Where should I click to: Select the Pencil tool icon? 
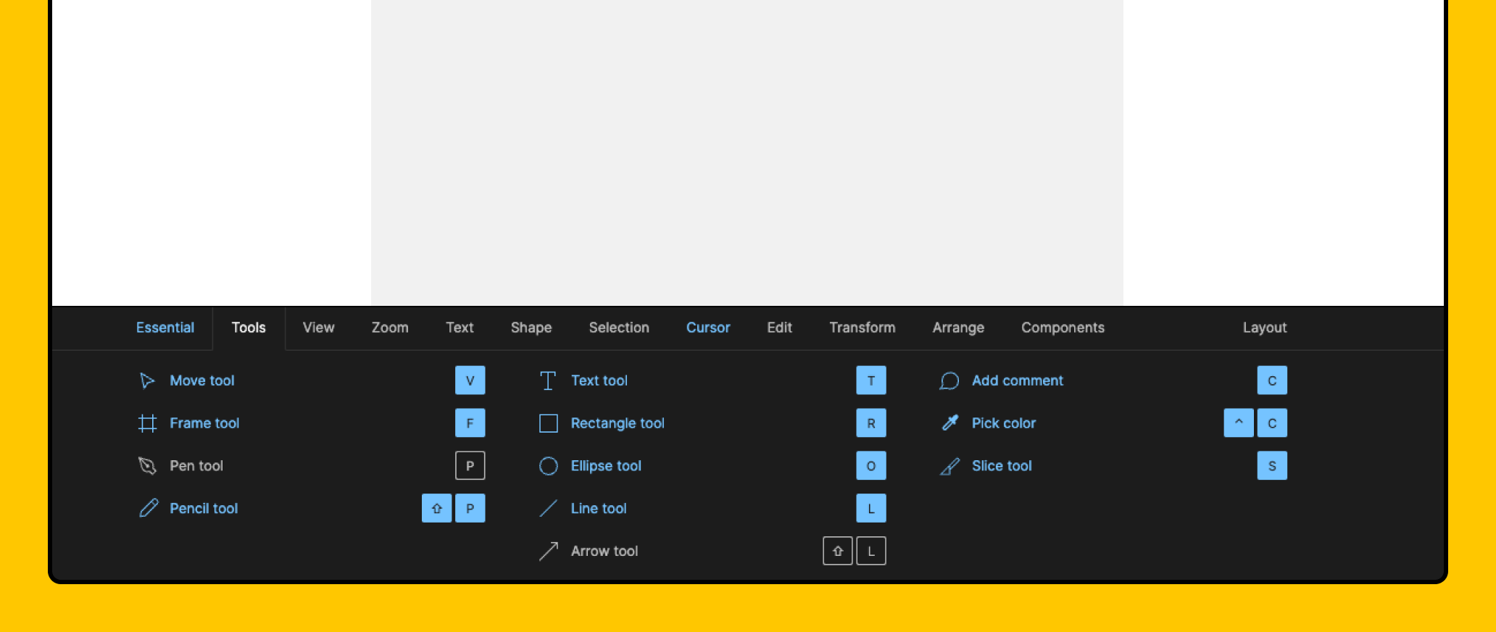149,508
